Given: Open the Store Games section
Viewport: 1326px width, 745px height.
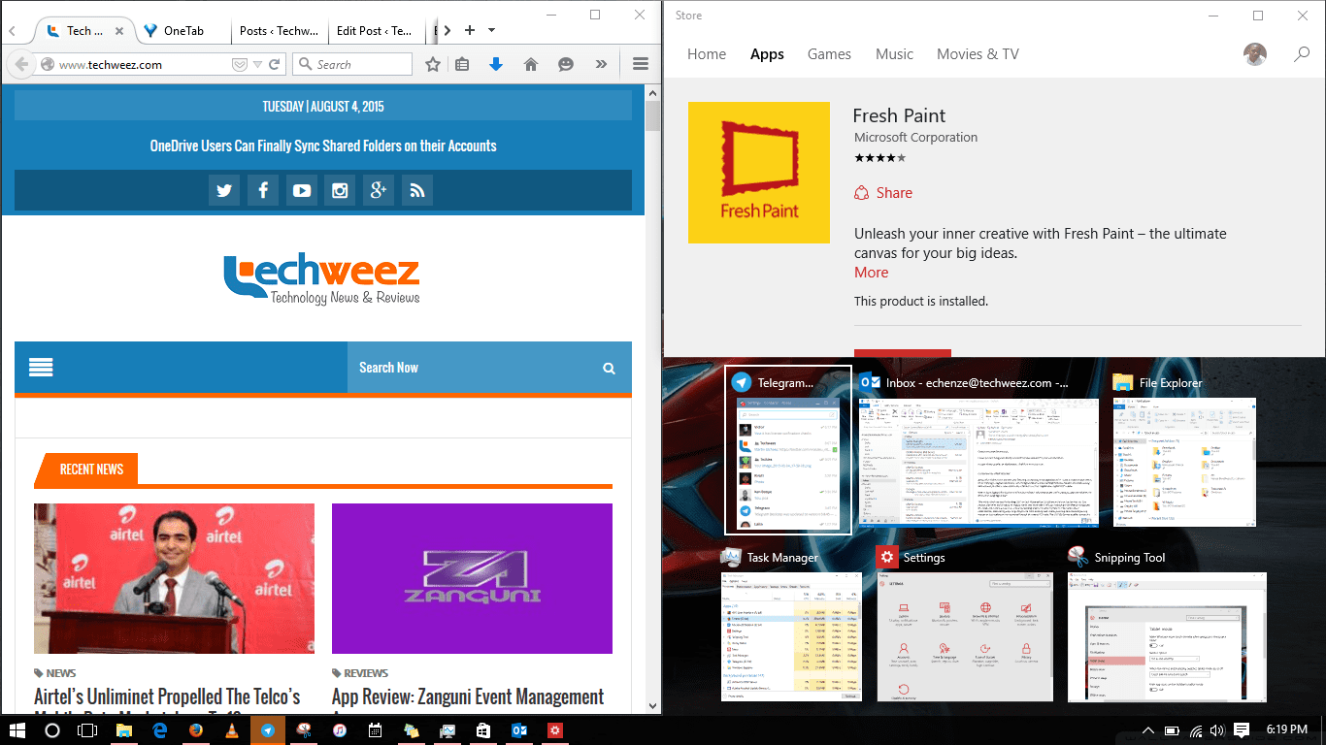Looking at the screenshot, I should coord(829,54).
